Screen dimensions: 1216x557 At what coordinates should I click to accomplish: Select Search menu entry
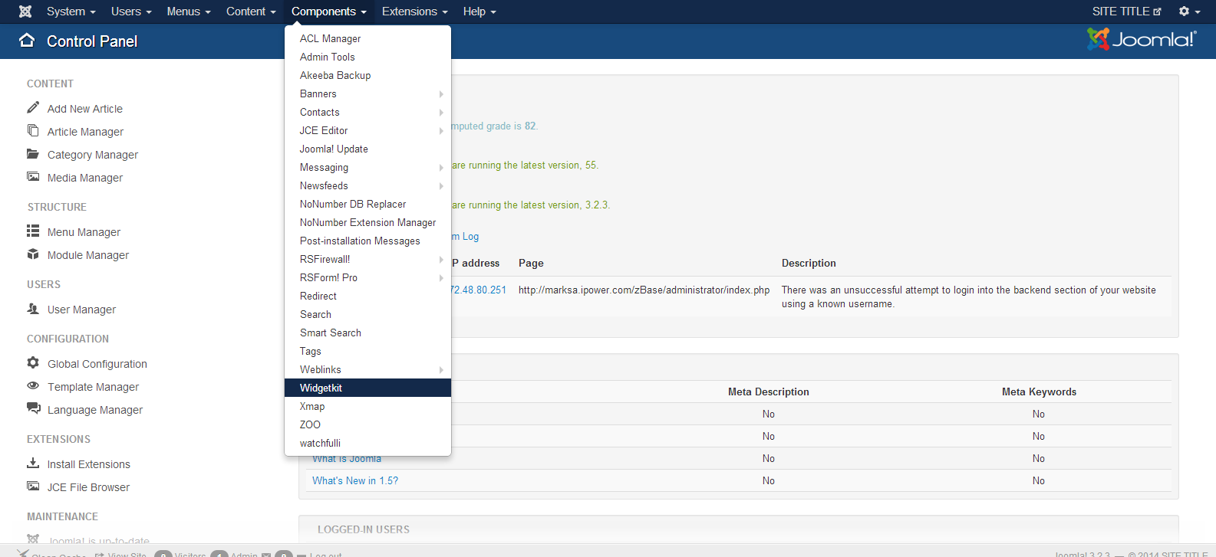pyautogui.click(x=367, y=314)
